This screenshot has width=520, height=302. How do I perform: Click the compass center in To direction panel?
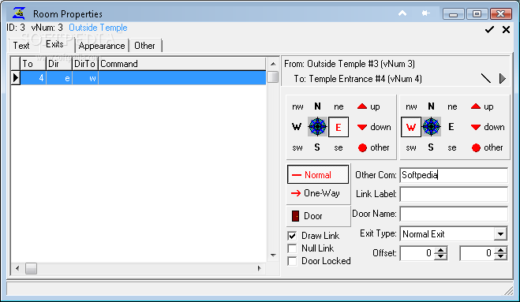click(431, 127)
